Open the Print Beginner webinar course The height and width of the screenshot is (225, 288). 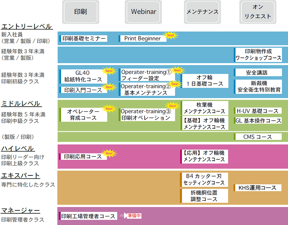(143, 39)
